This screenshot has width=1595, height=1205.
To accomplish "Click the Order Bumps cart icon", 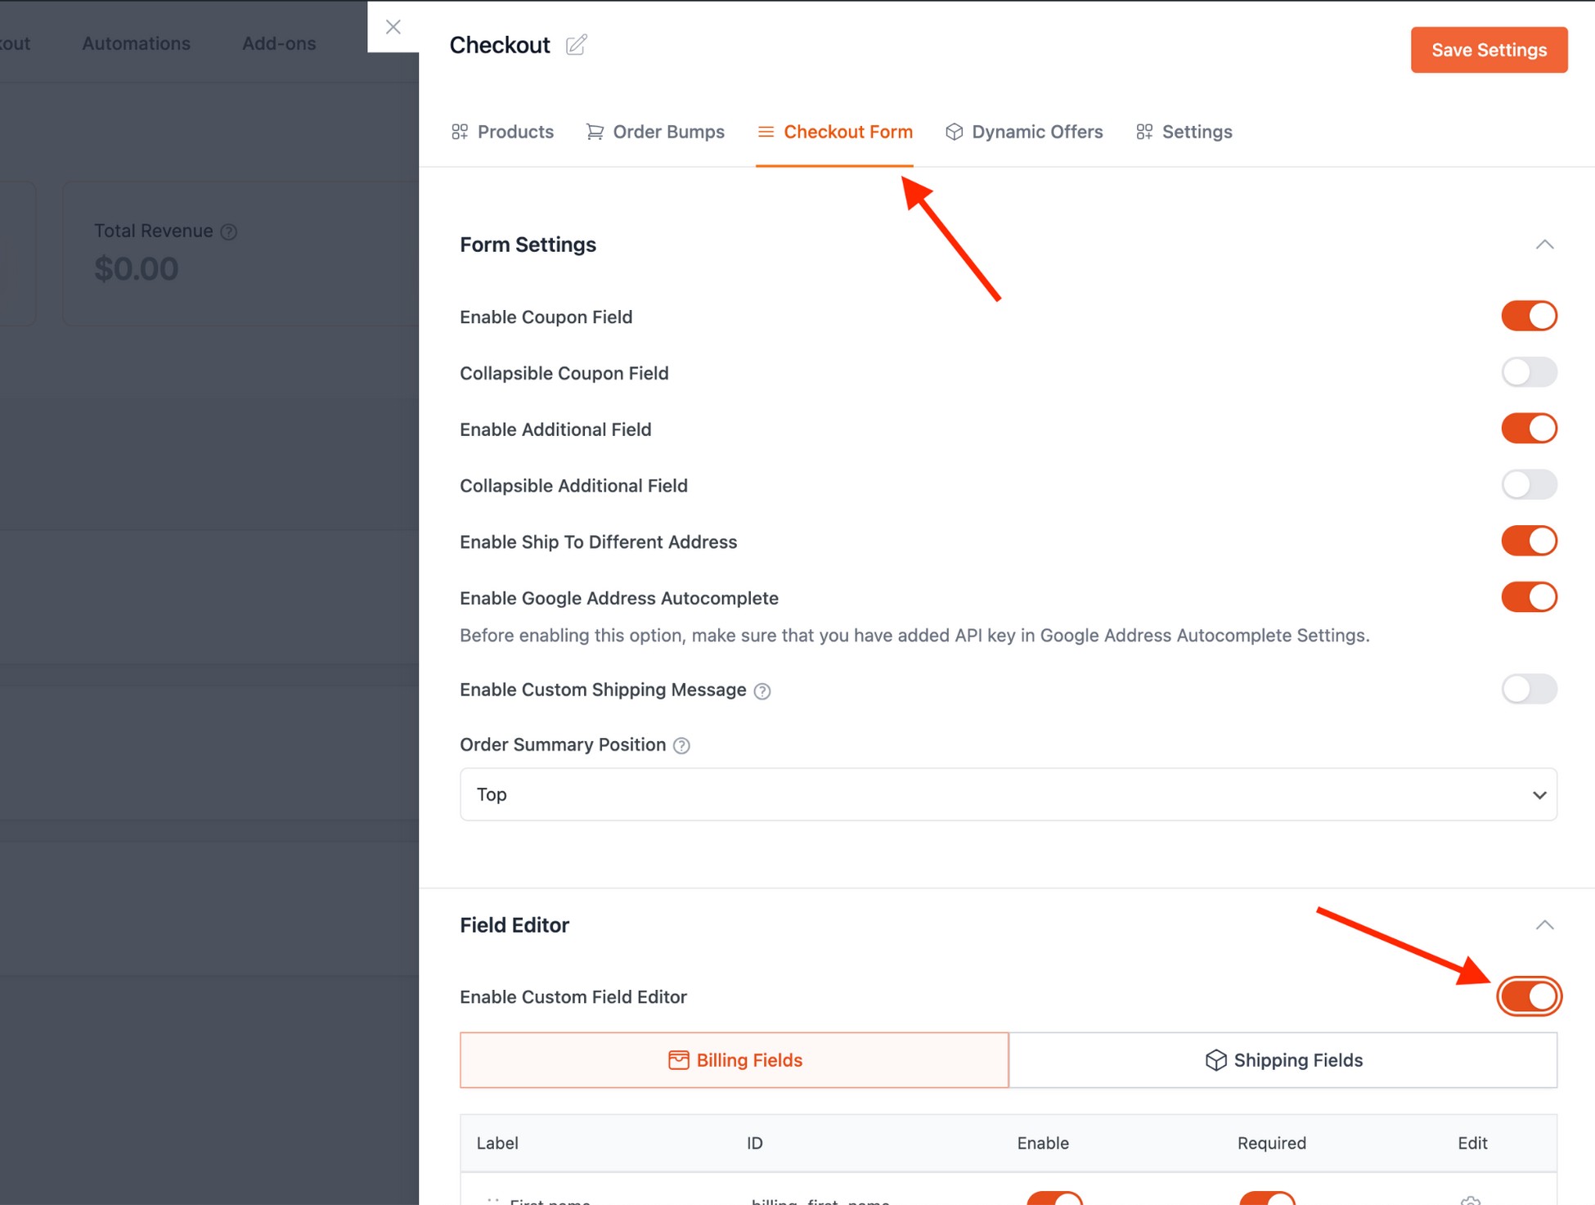I will click(594, 130).
